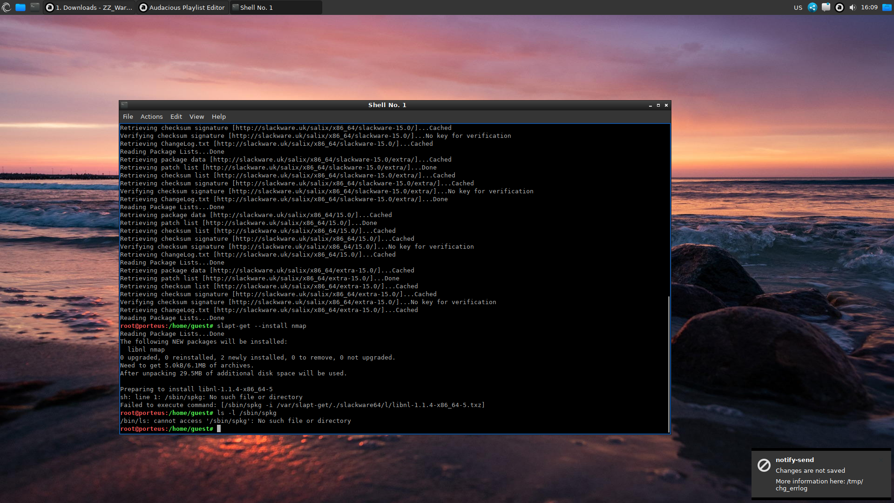Open the Edit menu in terminal
The height and width of the screenshot is (503, 894).
(176, 116)
